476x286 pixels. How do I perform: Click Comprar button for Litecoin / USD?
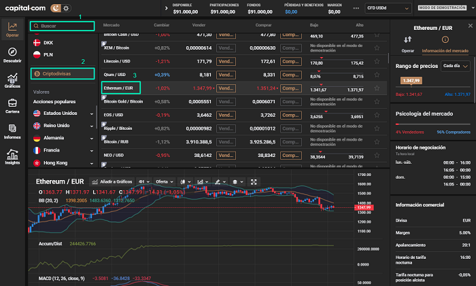(x=291, y=62)
